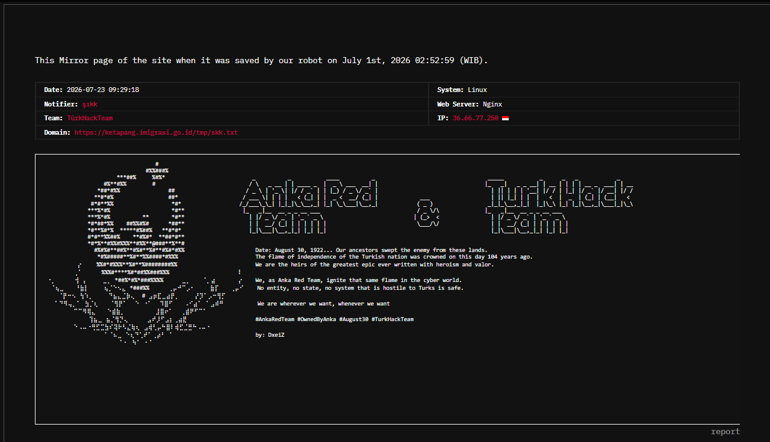Screen dimensions: 770x442
Task: Click the 'No entity, no state' text line
Action: coord(360,288)
